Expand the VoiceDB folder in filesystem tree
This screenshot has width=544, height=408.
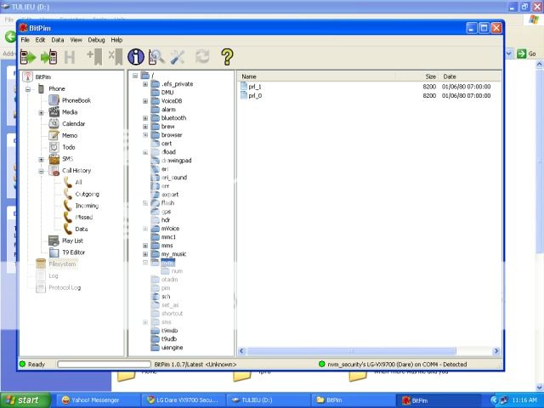coord(145,101)
